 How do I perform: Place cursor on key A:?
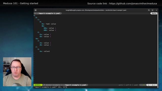coord(35,15)
